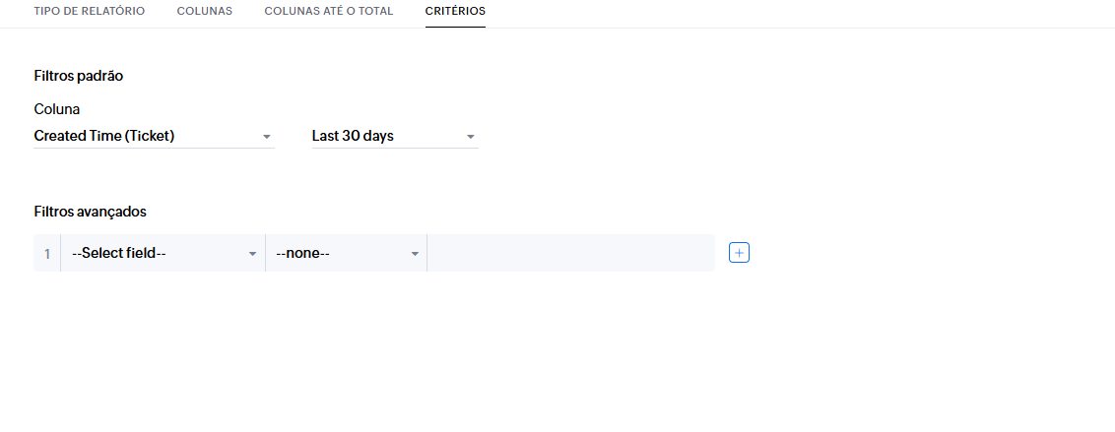Go to the Colunas tab
The image size is (1115, 432).
pos(205,11)
